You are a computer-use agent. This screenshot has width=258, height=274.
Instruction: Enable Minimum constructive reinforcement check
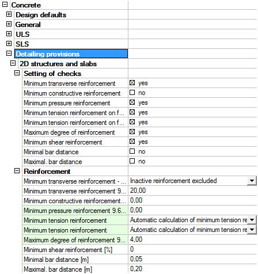(x=132, y=93)
